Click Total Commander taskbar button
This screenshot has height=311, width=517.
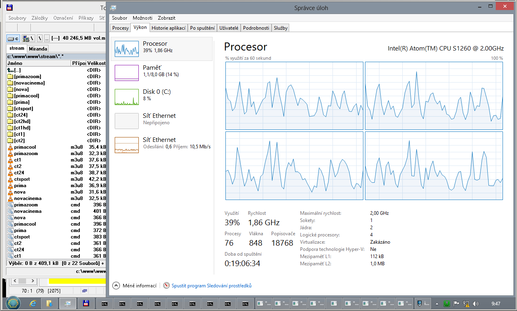click(85, 303)
